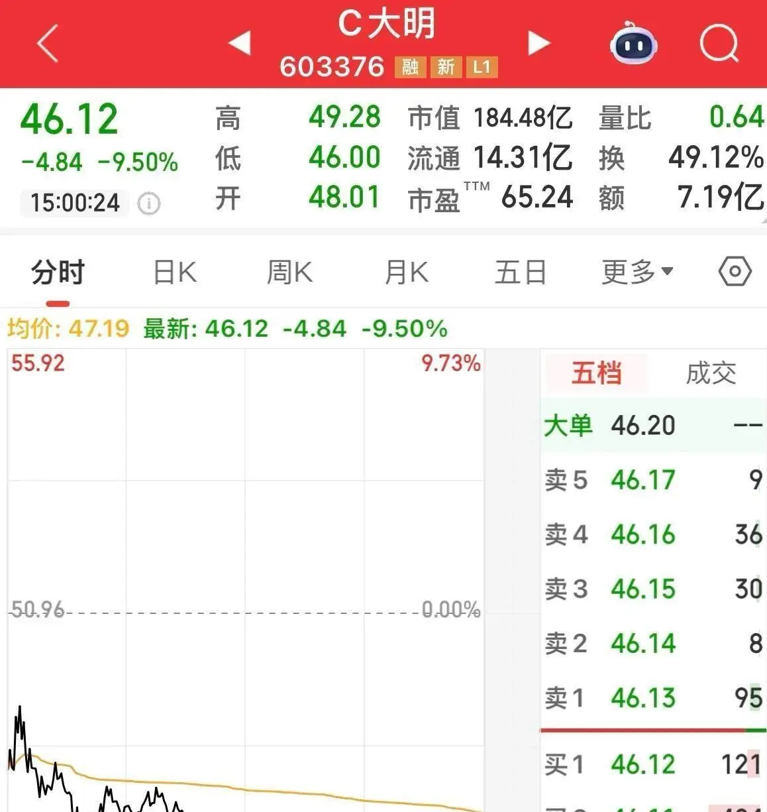Switch to the 月K monthly chart tab
The image size is (767, 812).
405,271
